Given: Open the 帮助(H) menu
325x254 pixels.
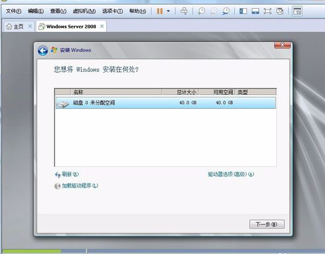Looking at the screenshot, I should click(x=138, y=11).
